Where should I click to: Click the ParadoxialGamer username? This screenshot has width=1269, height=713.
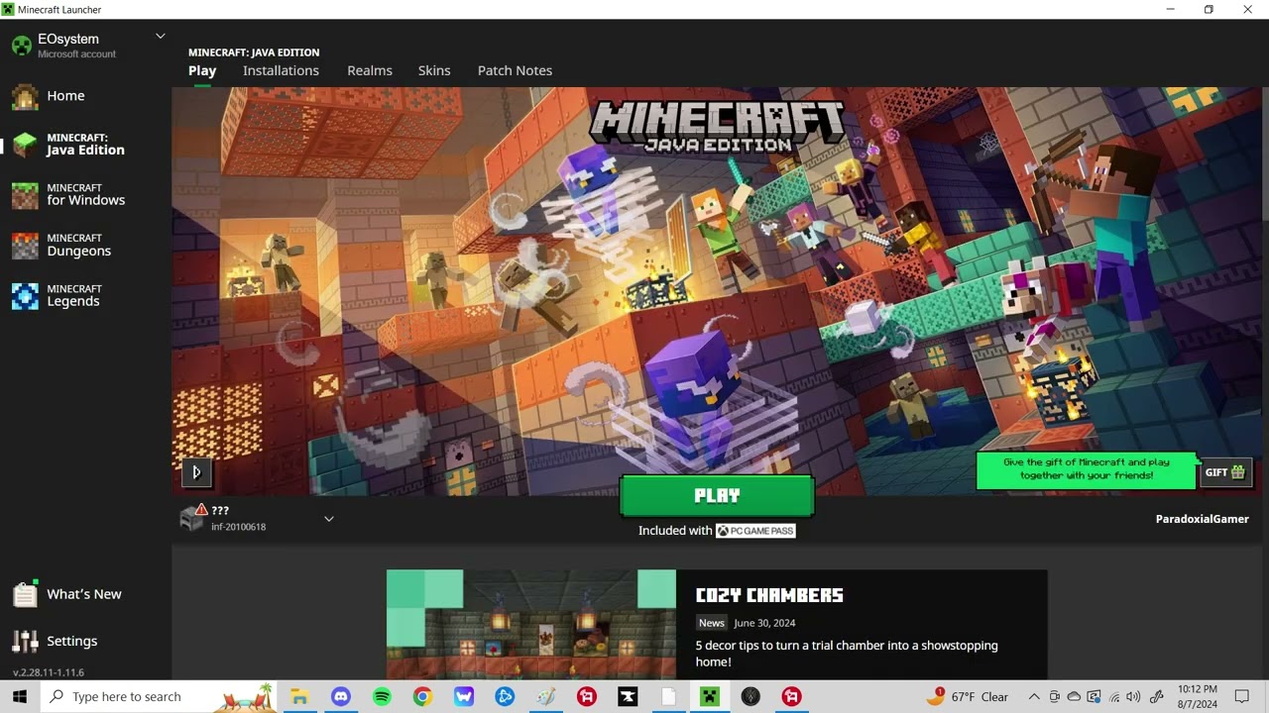tap(1202, 519)
